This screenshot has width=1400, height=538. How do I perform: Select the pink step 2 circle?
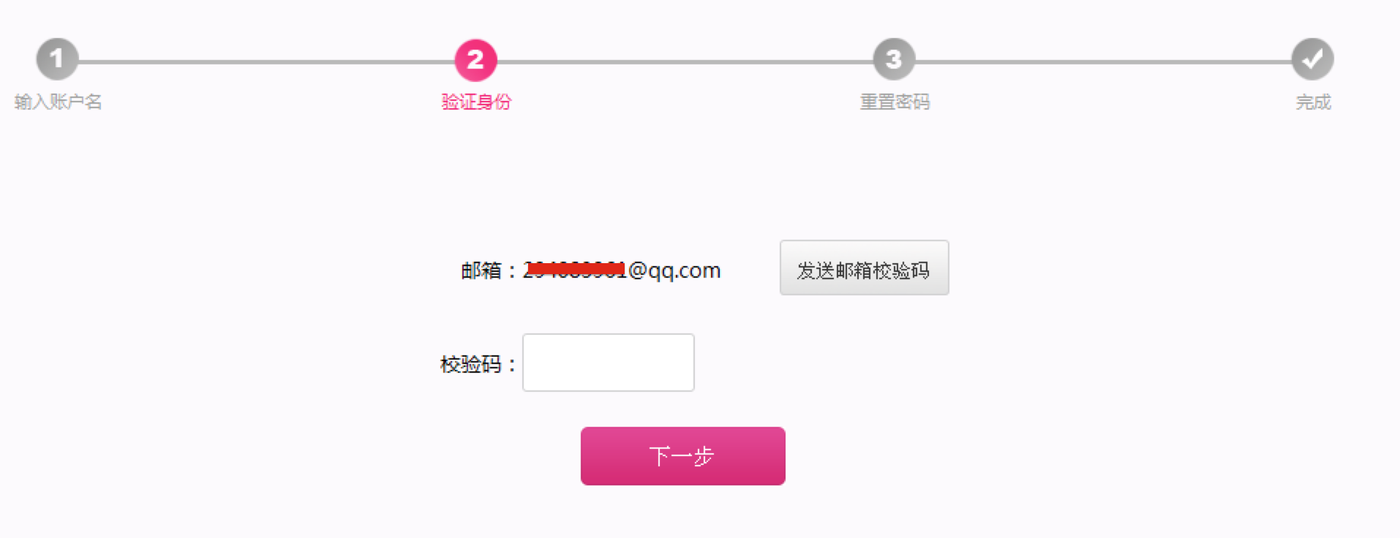[475, 59]
